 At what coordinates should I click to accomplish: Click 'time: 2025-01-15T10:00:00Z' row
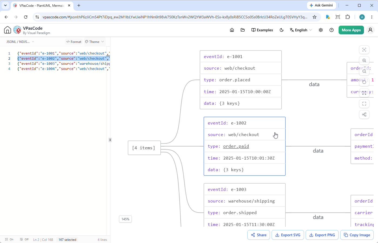point(241,92)
